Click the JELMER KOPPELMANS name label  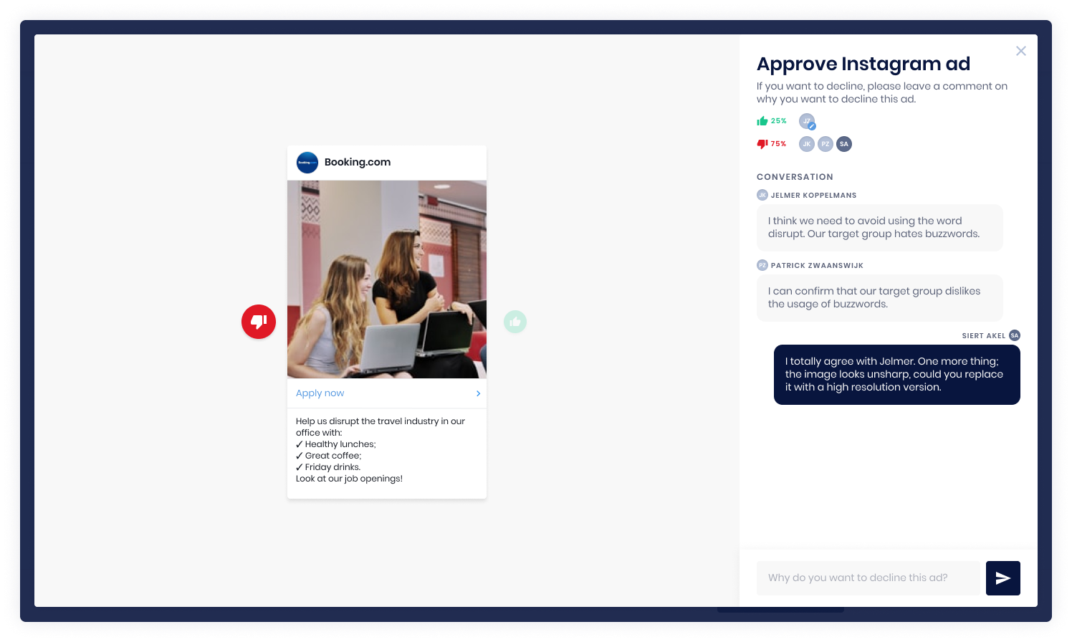point(814,195)
